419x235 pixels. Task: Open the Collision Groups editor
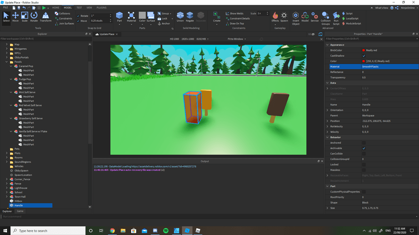pyautogui.click(x=325, y=18)
